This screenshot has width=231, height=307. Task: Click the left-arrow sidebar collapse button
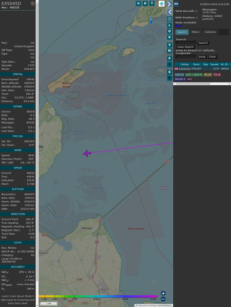click(169, 12)
